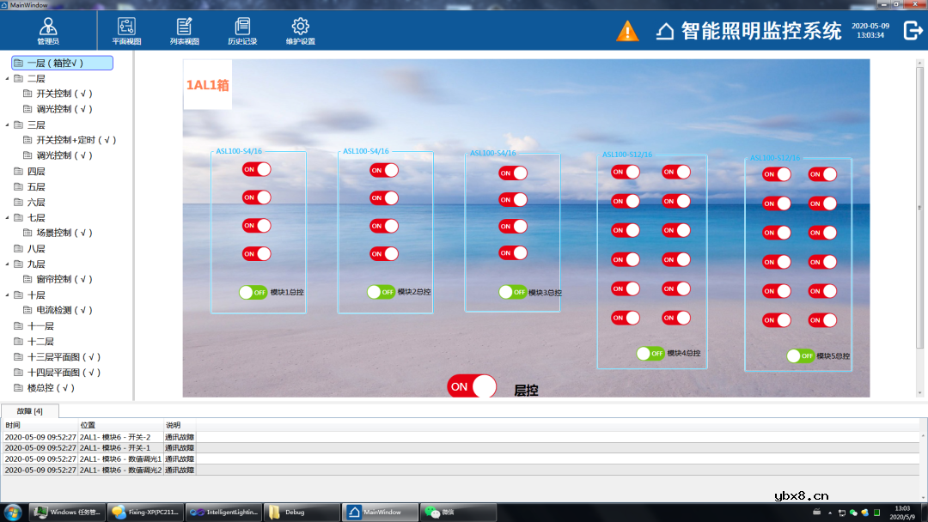Click the 1AL1箱 box label
The height and width of the screenshot is (522, 928).
[207, 85]
